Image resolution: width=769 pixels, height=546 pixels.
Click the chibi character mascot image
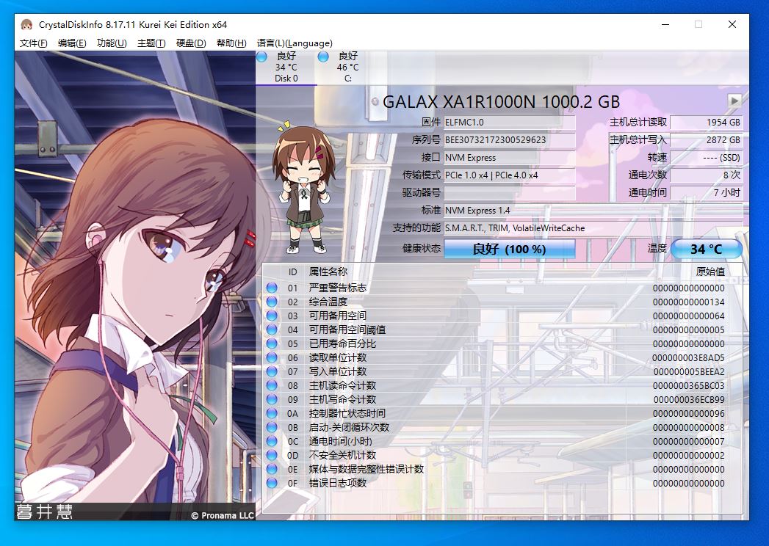point(303,188)
